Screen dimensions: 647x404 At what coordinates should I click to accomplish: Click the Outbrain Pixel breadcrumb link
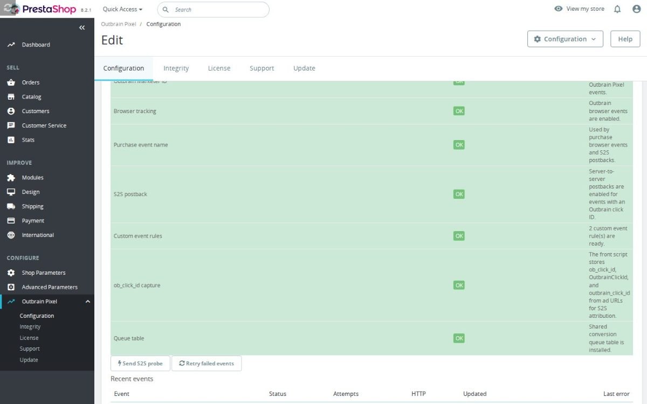[x=119, y=24]
